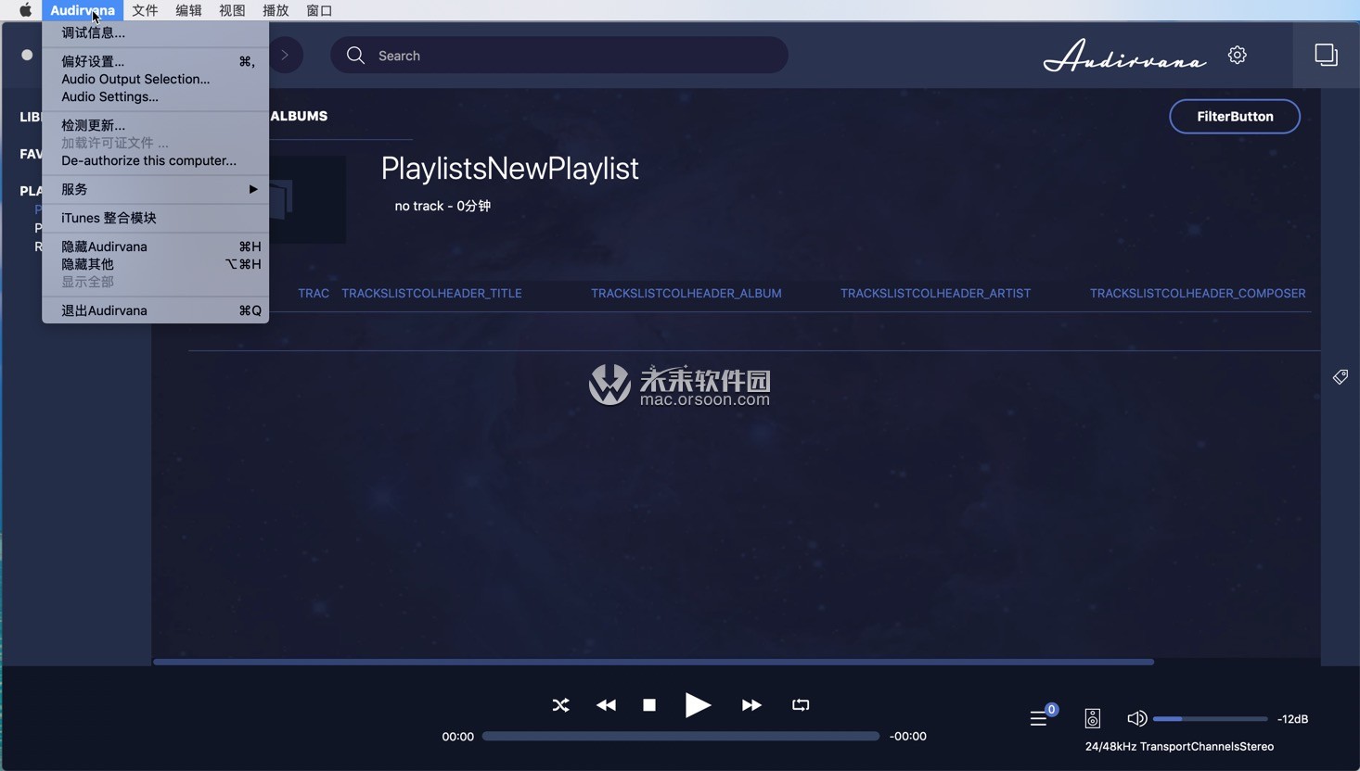
Task: Toggle the mini player window icon
Action: (x=1326, y=55)
